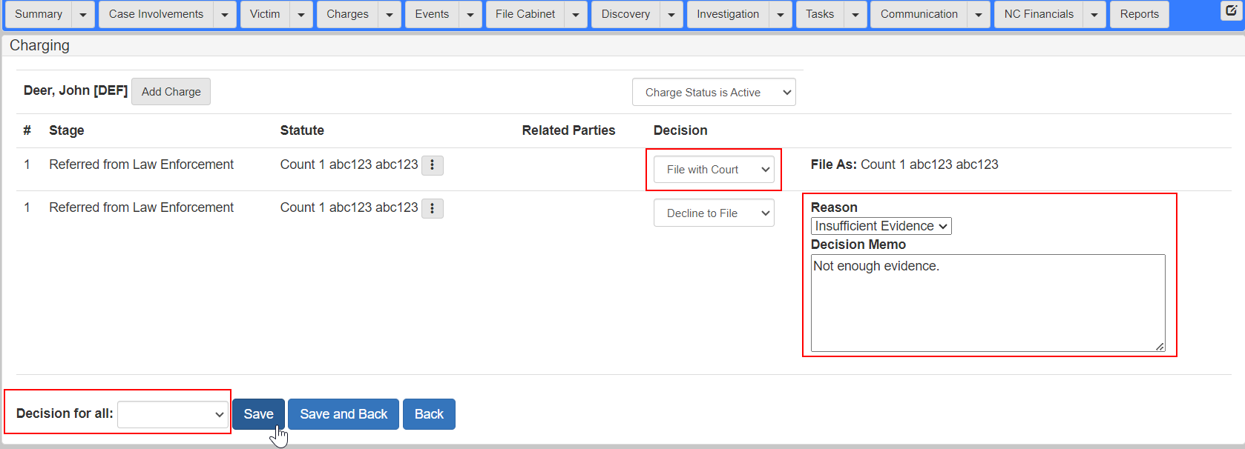Open the Charge Status is Active dropdown
The width and height of the screenshot is (1245, 449).
click(x=713, y=93)
